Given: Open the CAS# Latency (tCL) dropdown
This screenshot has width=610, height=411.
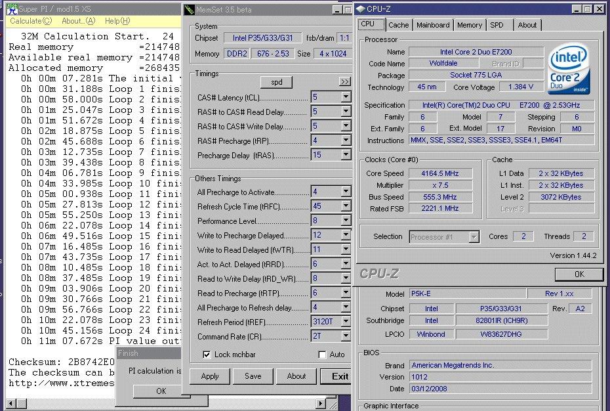Looking at the screenshot, I should 346,97.
